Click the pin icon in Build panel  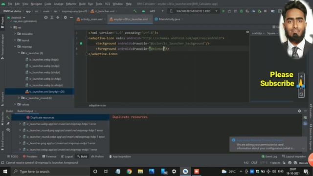point(8,124)
